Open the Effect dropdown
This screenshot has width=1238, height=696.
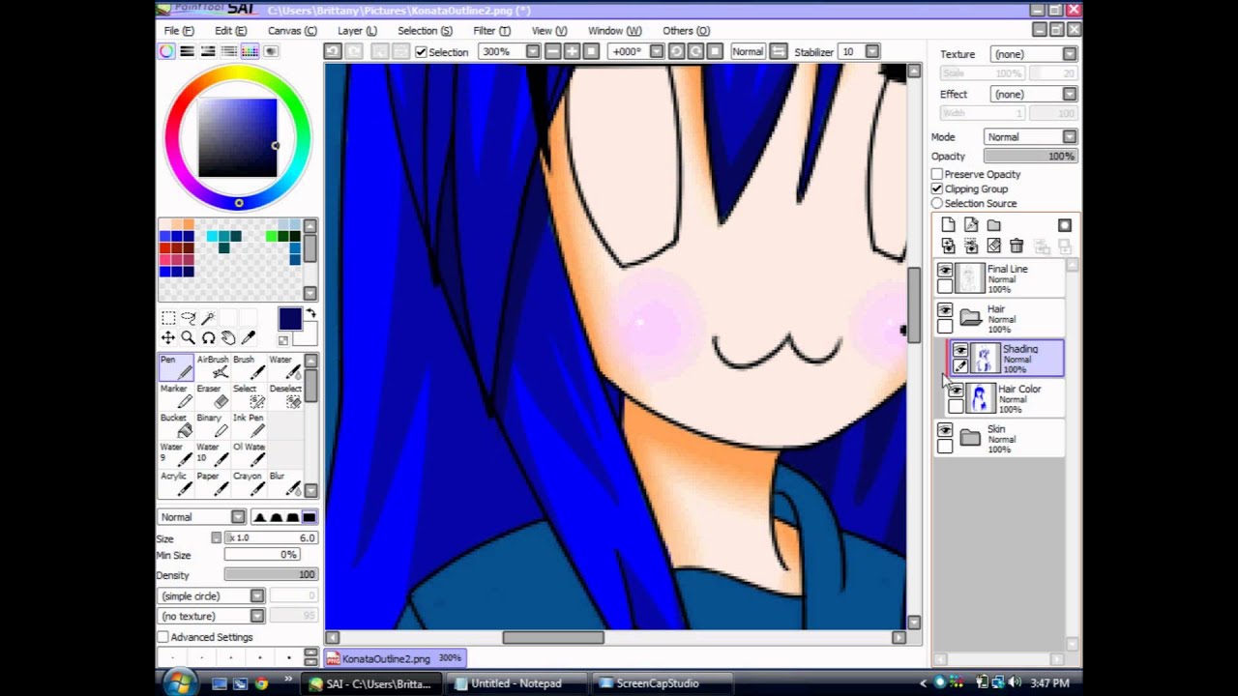pos(1070,94)
